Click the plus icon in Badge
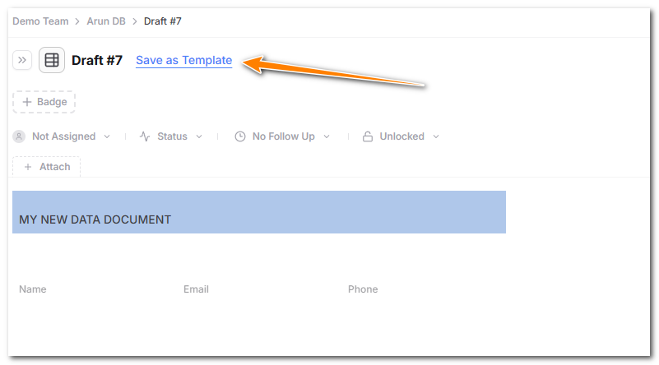Screen dimensions: 659x365 point(27,102)
